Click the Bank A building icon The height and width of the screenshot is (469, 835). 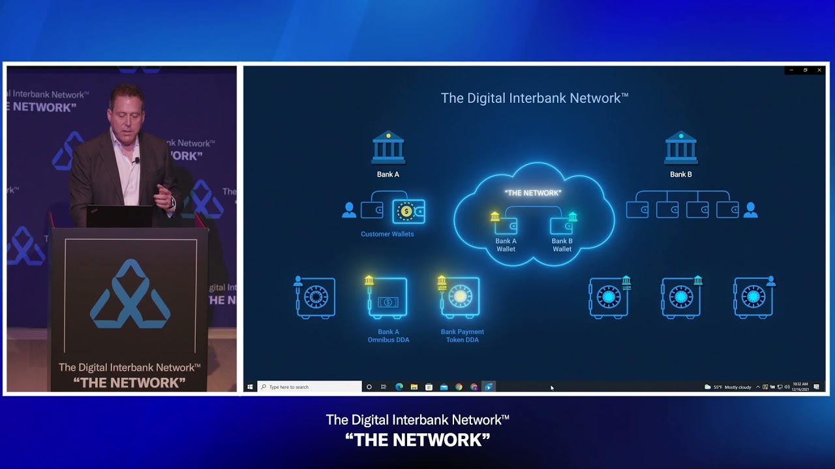click(388, 147)
